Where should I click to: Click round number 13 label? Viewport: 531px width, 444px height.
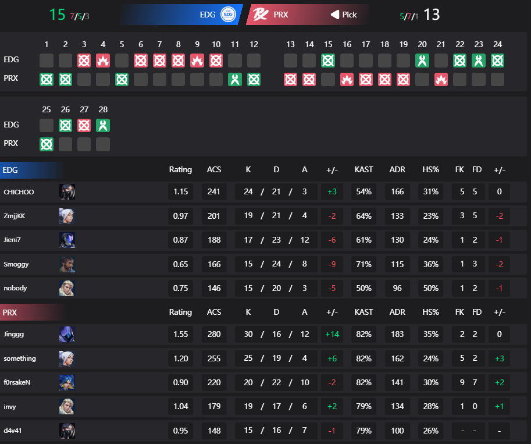290,44
